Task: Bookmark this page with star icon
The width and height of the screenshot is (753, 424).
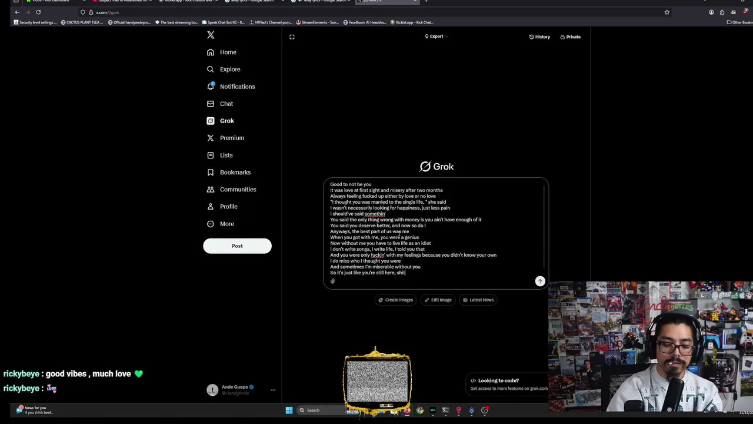Action: point(667,12)
